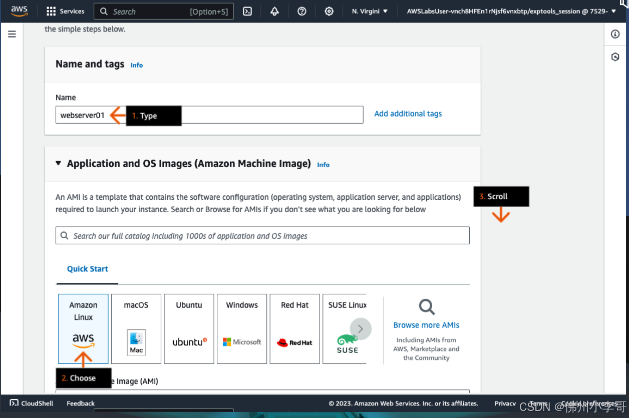Open CloudShell in the footer
The image size is (629, 418).
coord(32,403)
